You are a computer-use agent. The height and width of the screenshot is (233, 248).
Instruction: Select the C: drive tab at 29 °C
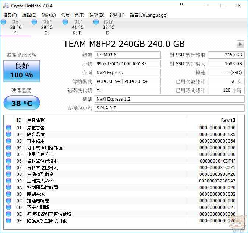tap(47, 27)
